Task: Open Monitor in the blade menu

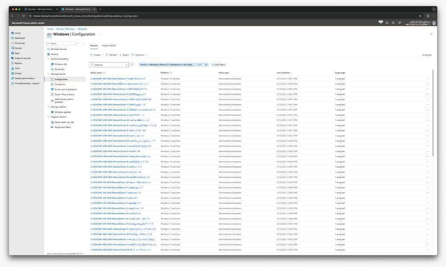Action: (53, 54)
